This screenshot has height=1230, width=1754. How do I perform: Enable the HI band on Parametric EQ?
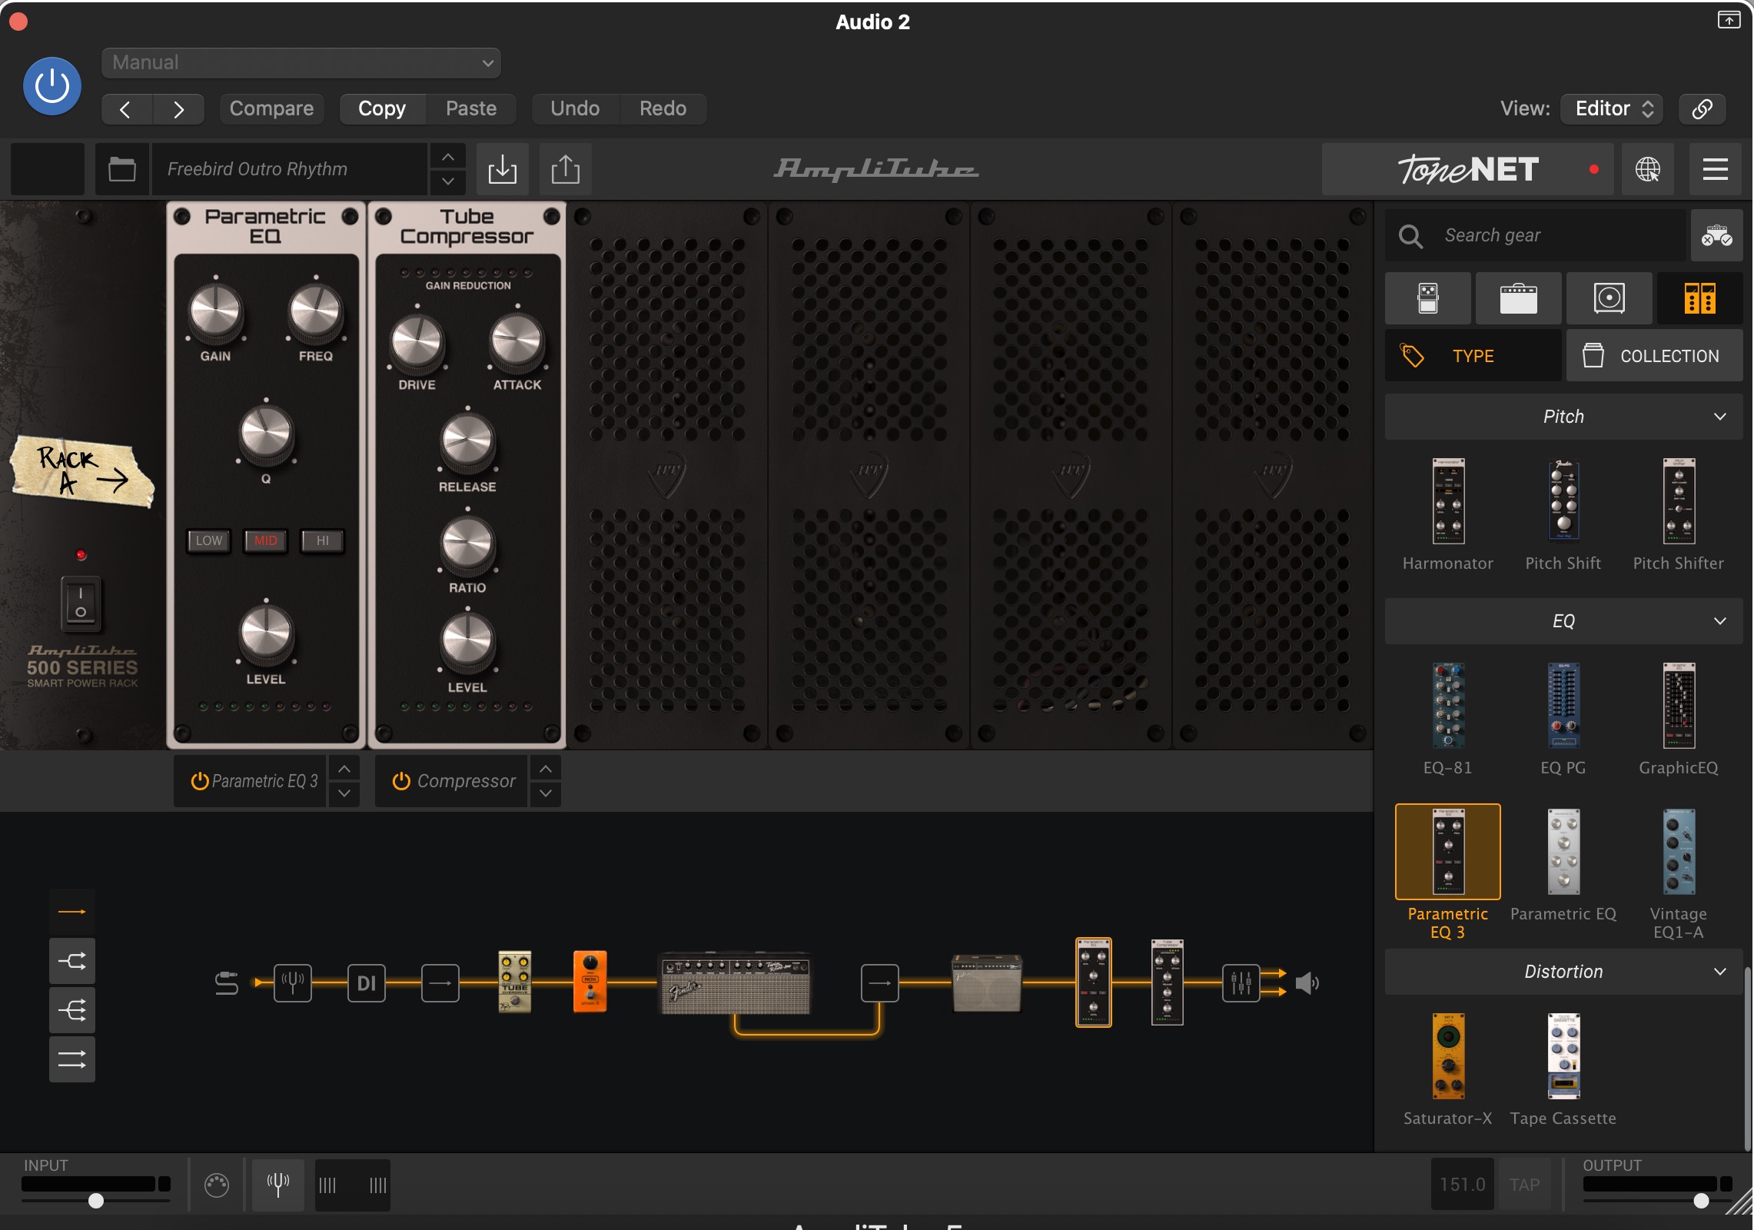point(323,540)
